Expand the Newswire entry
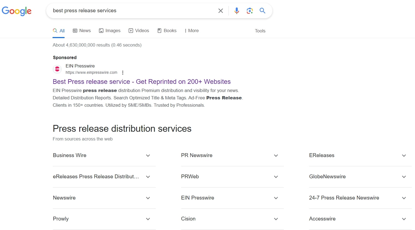415x230 pixels. [104, 198]
